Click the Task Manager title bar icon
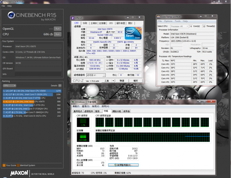The width and height of the screenshot is (231, 178). (x=73, y=102)
